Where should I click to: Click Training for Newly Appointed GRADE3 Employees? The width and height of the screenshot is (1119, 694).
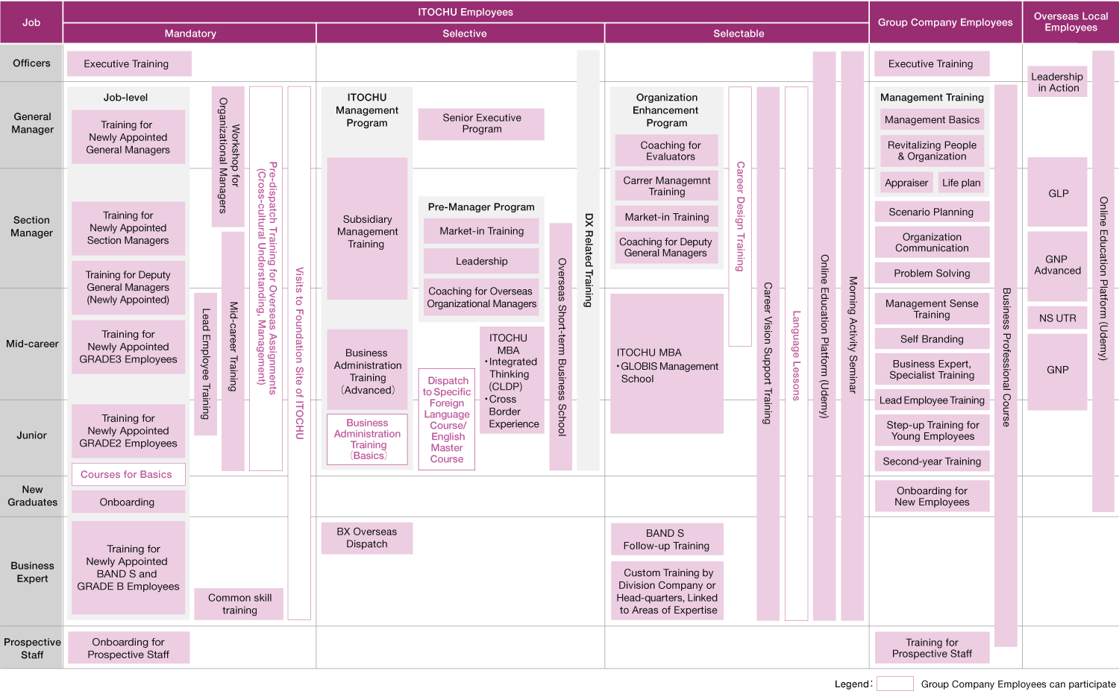[x=128, y=347]
